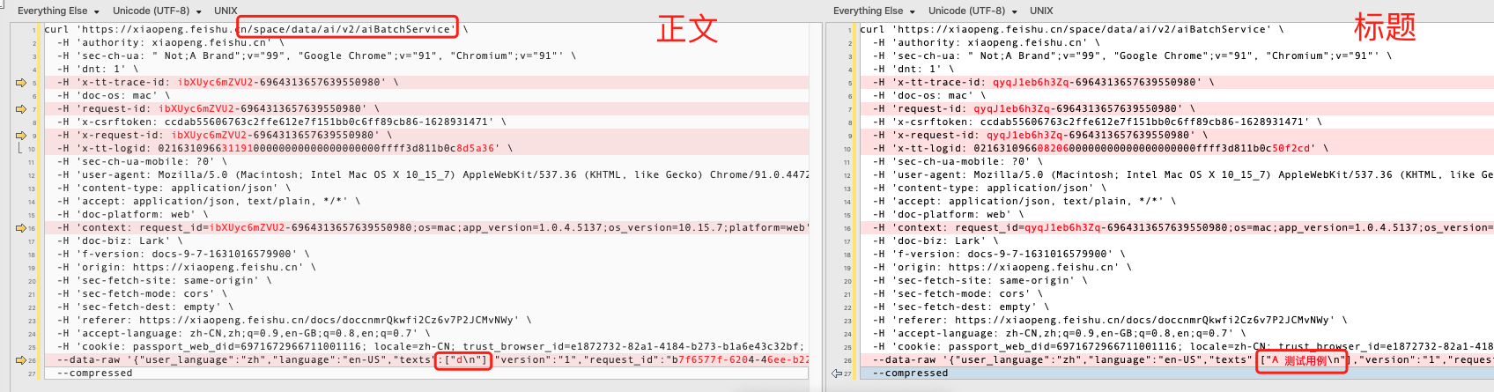This screenshot has height=392, width=1494.
Task: Open right pane 'Unicode (UTF-8)' encoding dropdown
Action: coord(973,11)
